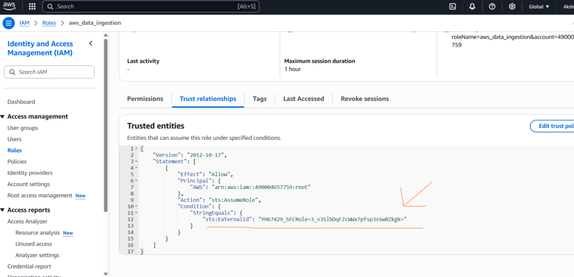Open Roles in the sidebar
574x277 pixels.
tap(14, 150)
